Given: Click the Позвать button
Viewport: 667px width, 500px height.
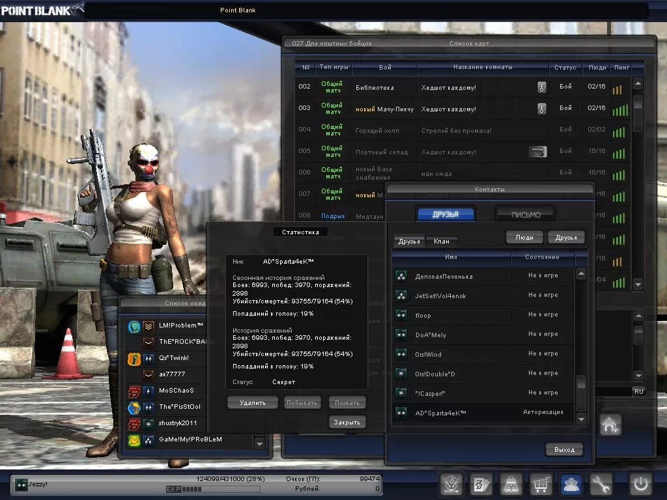Looking at the screenshot, I should [x=347, y=402].
